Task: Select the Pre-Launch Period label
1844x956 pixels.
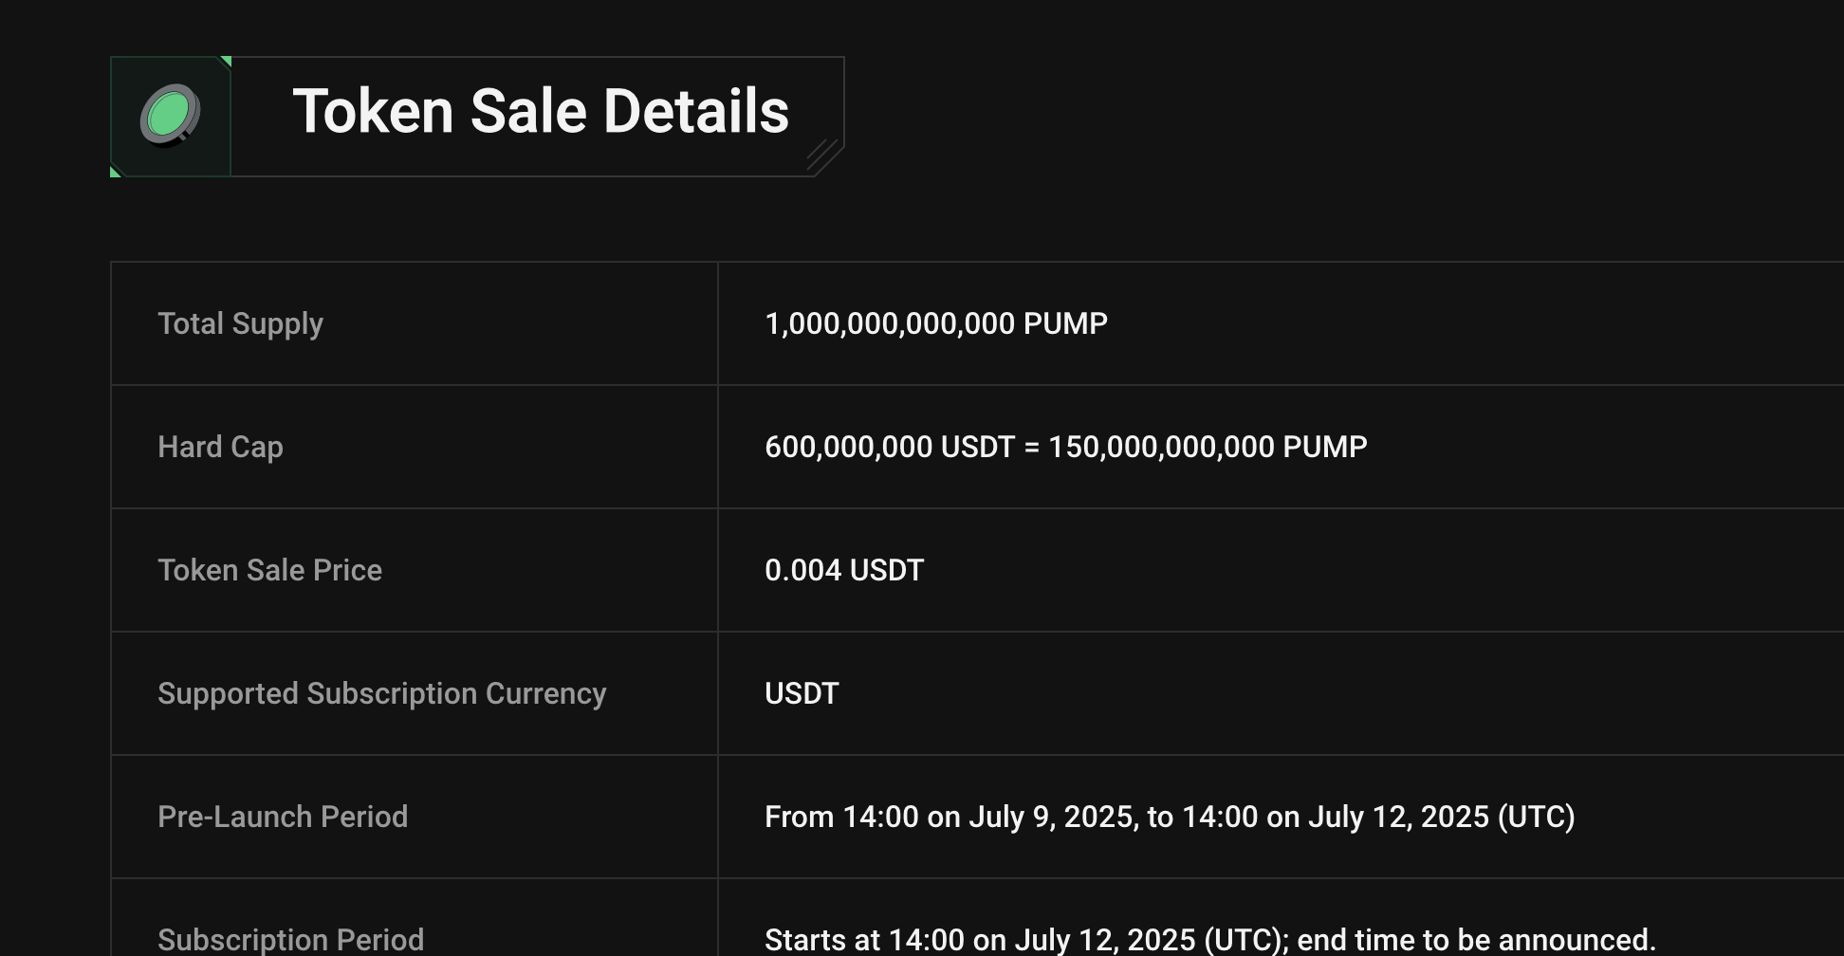Action: click(283, 817)
